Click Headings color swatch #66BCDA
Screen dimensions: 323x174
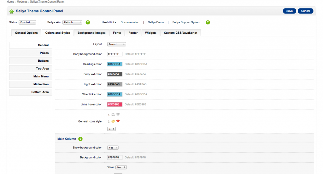(x=115, y=64)
